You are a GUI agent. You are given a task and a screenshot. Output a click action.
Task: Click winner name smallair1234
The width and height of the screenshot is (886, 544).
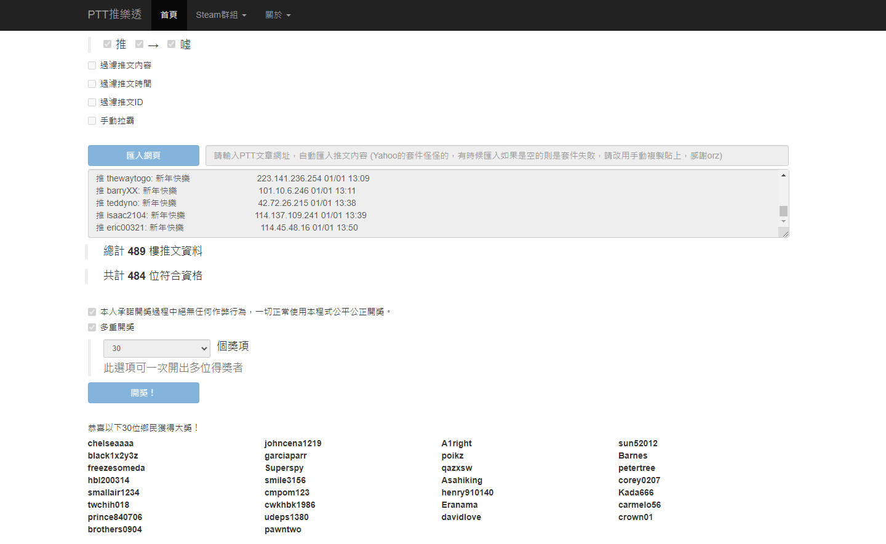tap(114, 492)
